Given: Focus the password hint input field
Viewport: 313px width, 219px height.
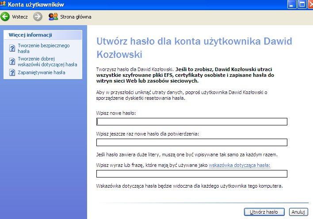Looking at the screenshot, I should tap(192, 174).
